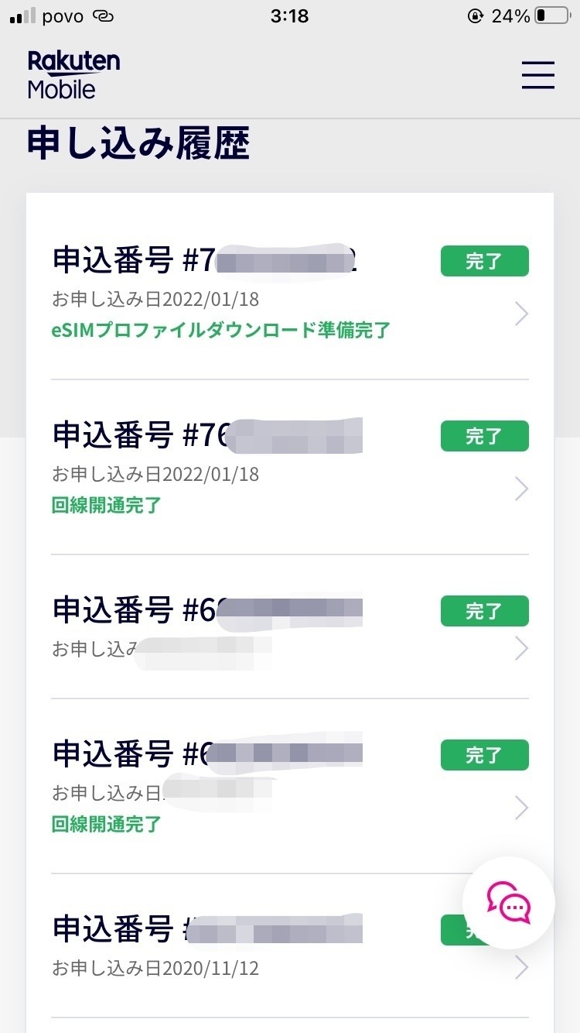Screen dimensions: 580x1033
Task: Open second application's right chevron
Action: [521, 489]
